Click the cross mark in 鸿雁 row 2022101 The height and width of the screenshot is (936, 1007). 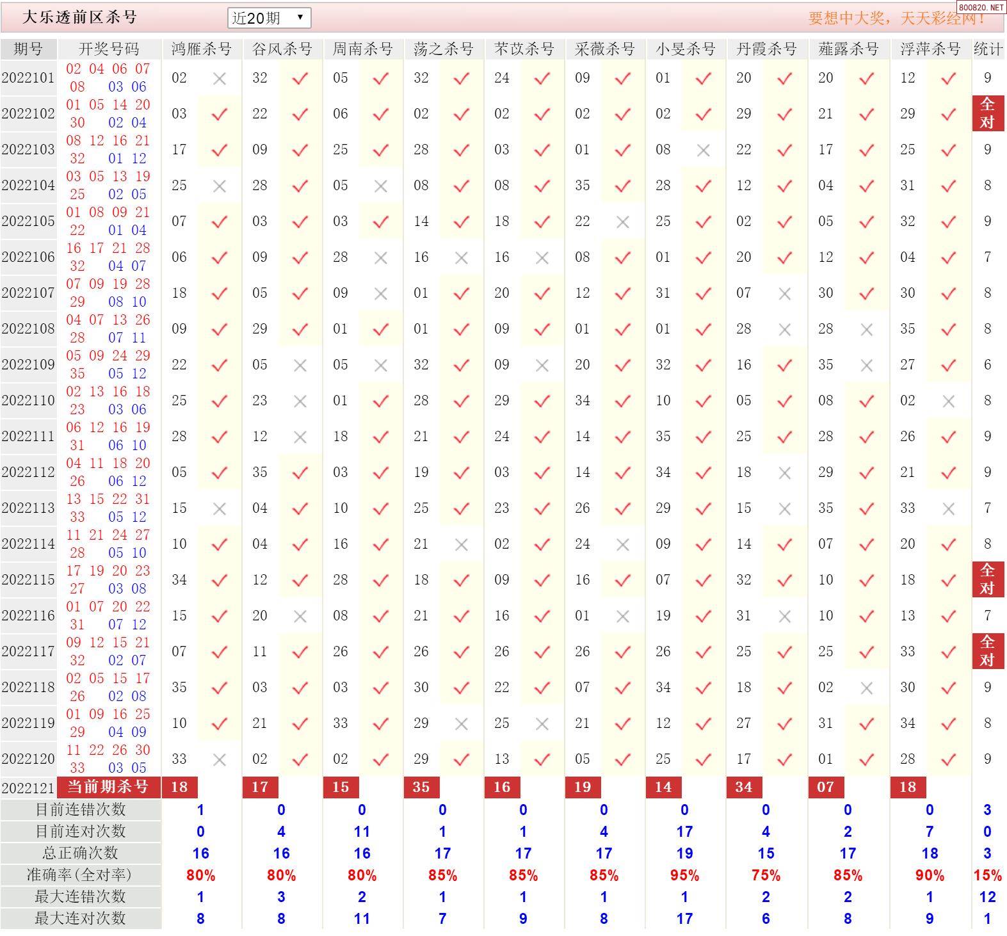tap(220, 78)
